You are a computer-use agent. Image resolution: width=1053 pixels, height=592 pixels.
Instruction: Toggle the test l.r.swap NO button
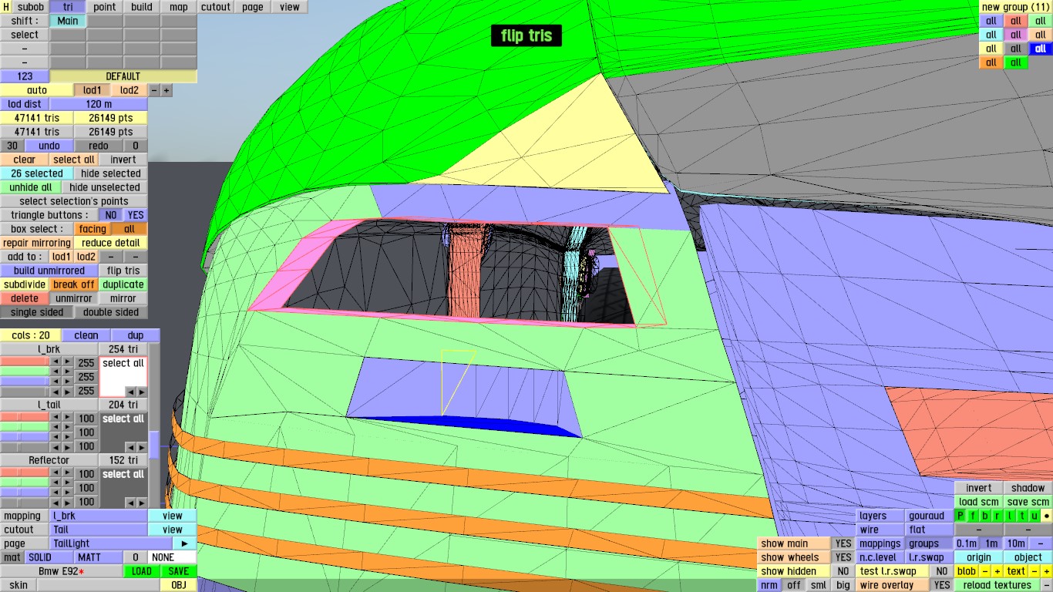click(x=942, y=571)
